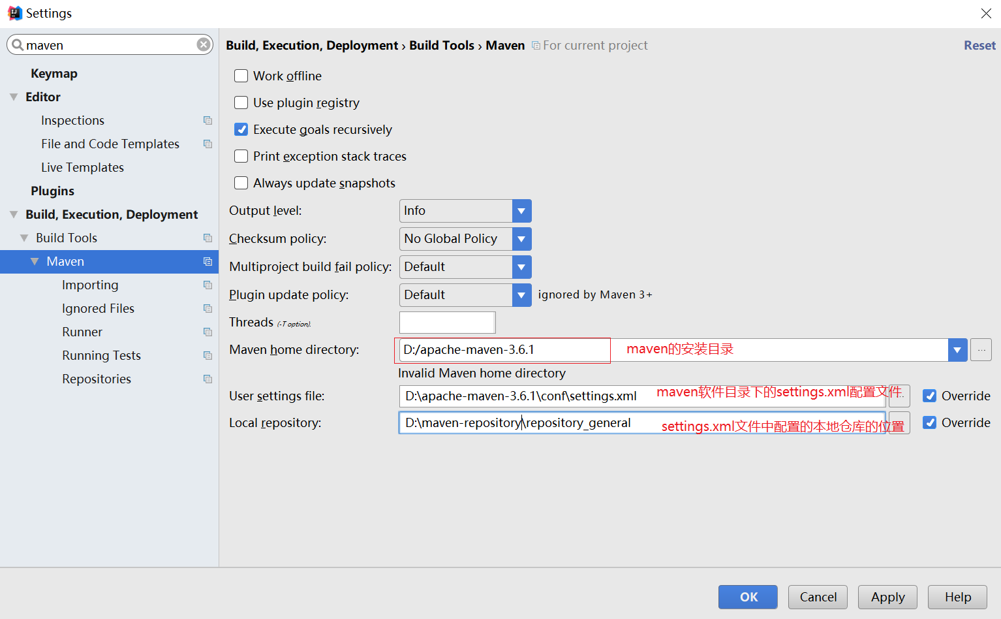This screenshot has height=619, width=1001.
Task: Click the Cancel button
Action: [x=818, y=597]
